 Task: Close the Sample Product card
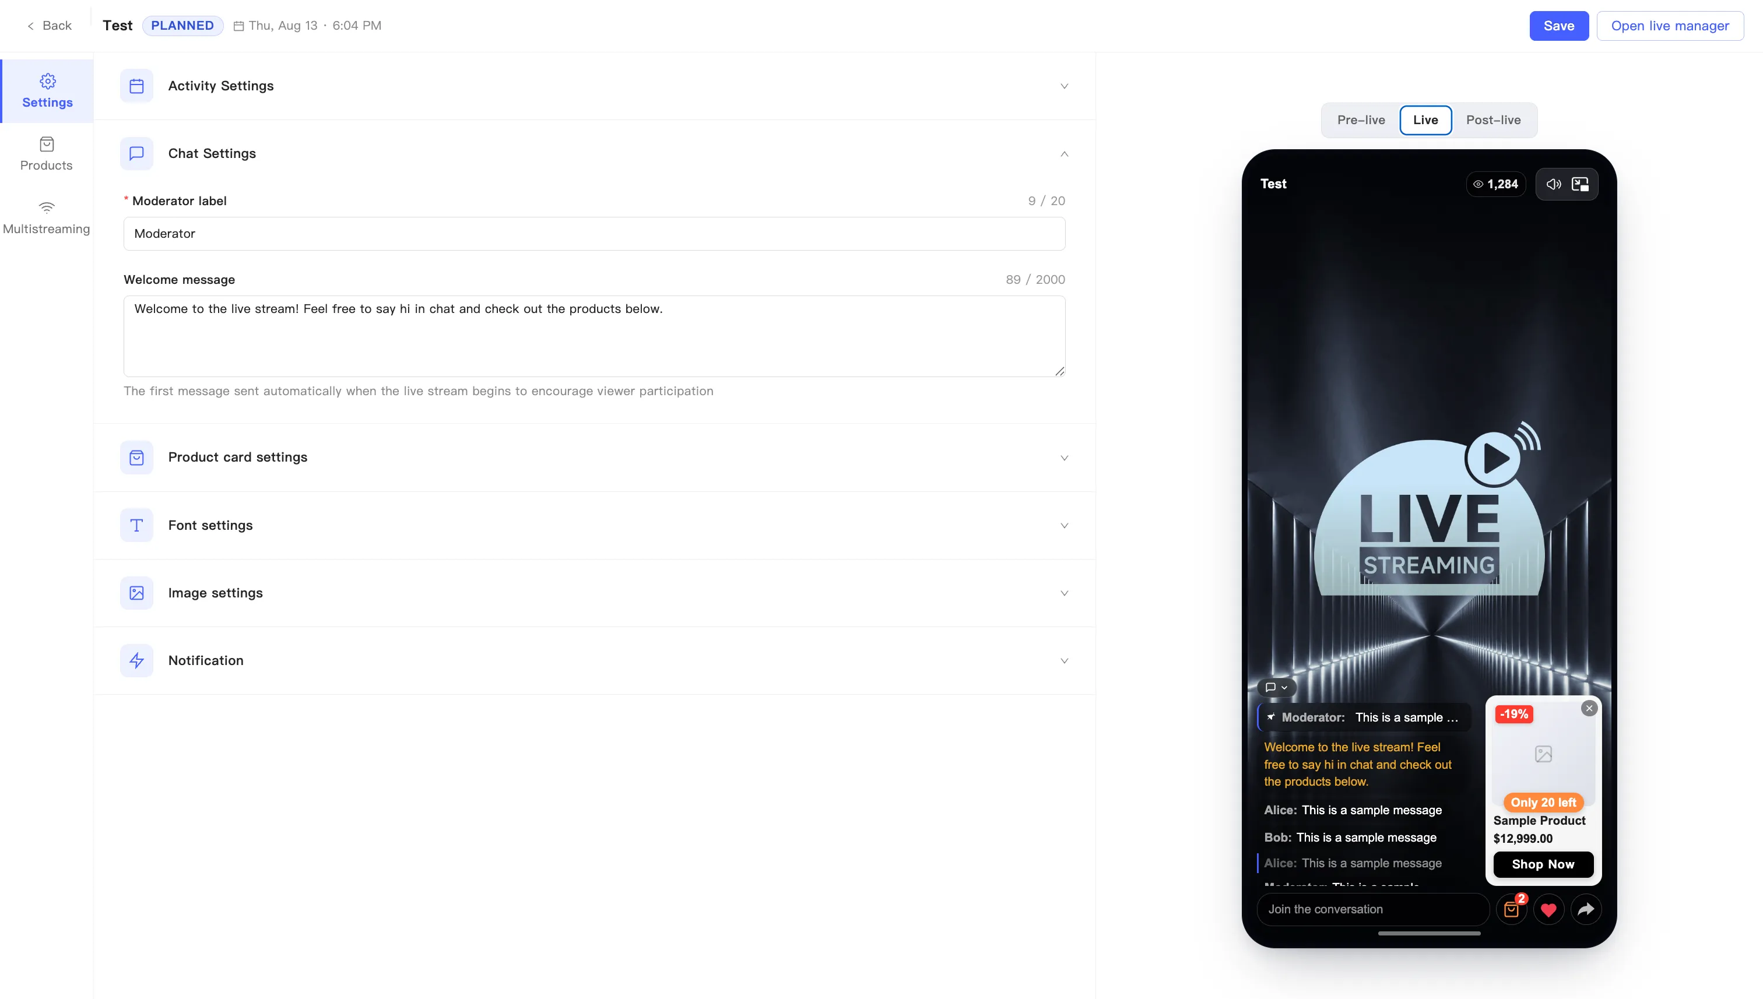1589,708
